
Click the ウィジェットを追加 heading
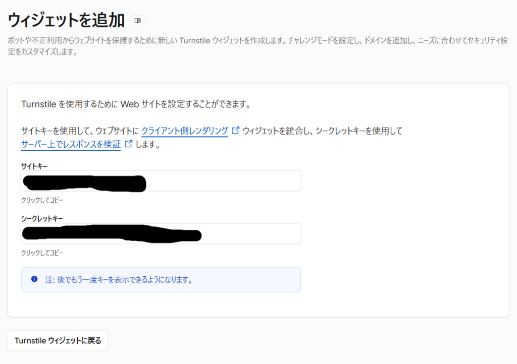pyautogui.click(x=66, y=20)
